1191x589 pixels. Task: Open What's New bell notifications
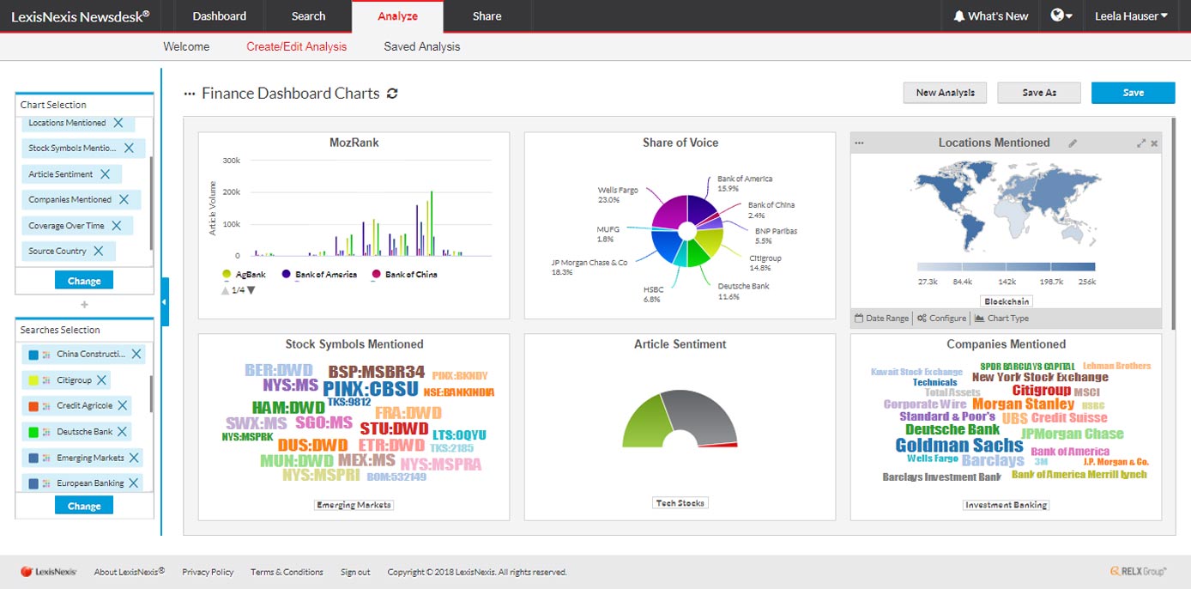(990, 16)
